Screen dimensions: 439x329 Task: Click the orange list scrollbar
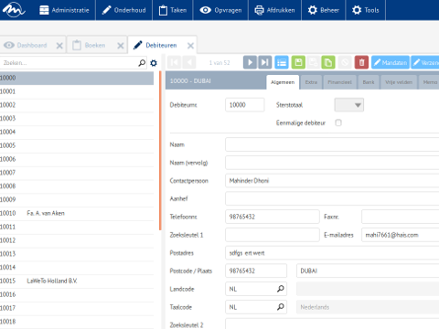point(160,151)
